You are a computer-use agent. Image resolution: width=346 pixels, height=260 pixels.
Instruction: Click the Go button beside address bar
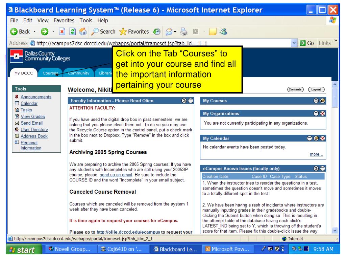[307, 43]
